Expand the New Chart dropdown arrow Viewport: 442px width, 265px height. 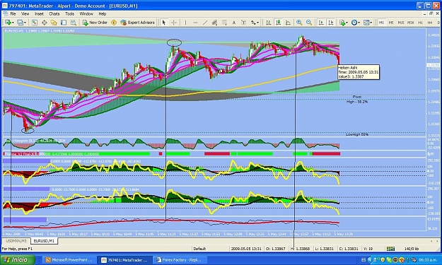click(13, 23)
